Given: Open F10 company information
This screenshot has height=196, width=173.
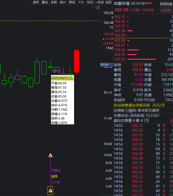Looking at the screenshot, I should pyautogui.click(x=81, y=2).
